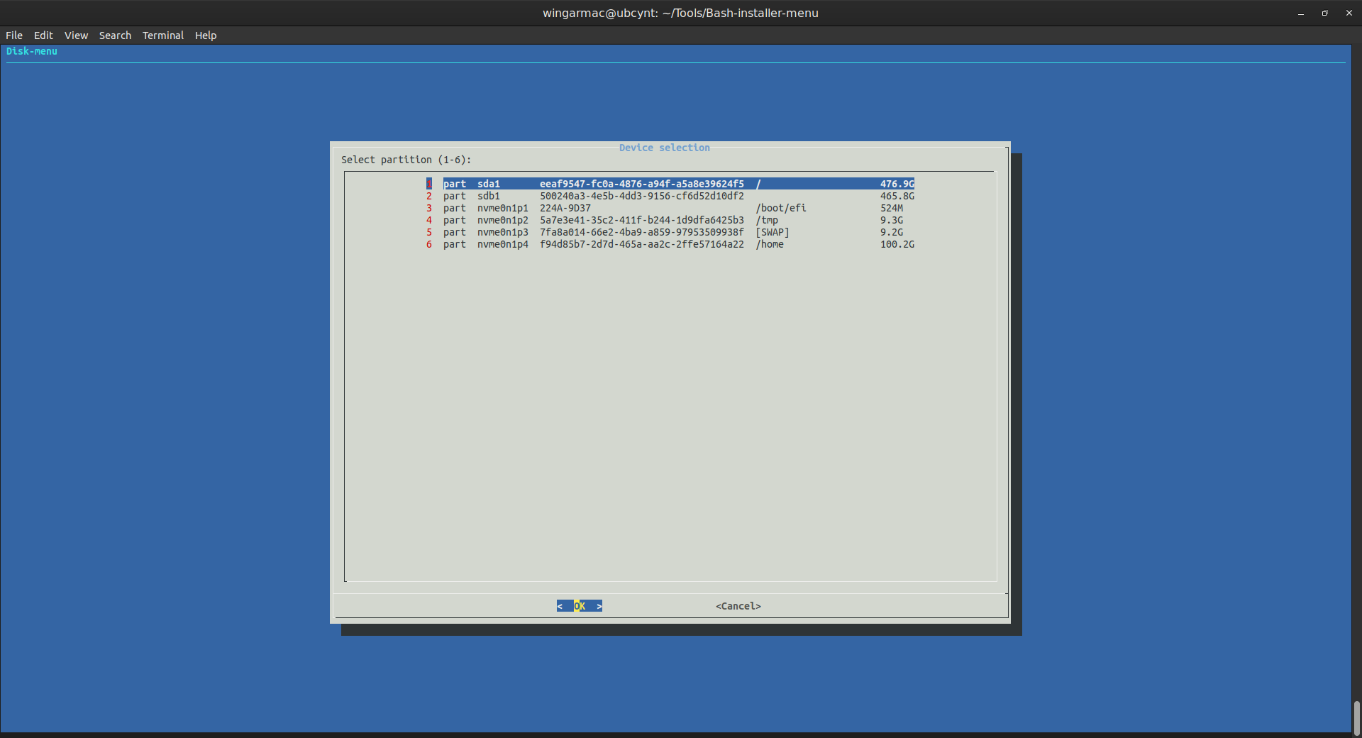Click the 465.8G size value

897,196
